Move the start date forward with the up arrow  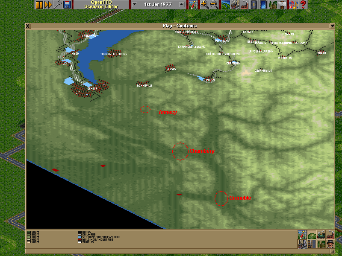coord(181,5)
